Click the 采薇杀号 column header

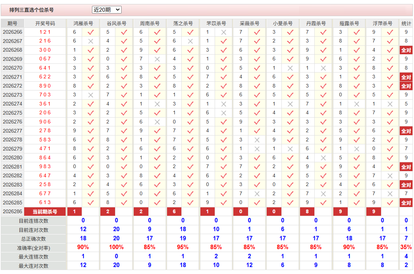[249, 23]
